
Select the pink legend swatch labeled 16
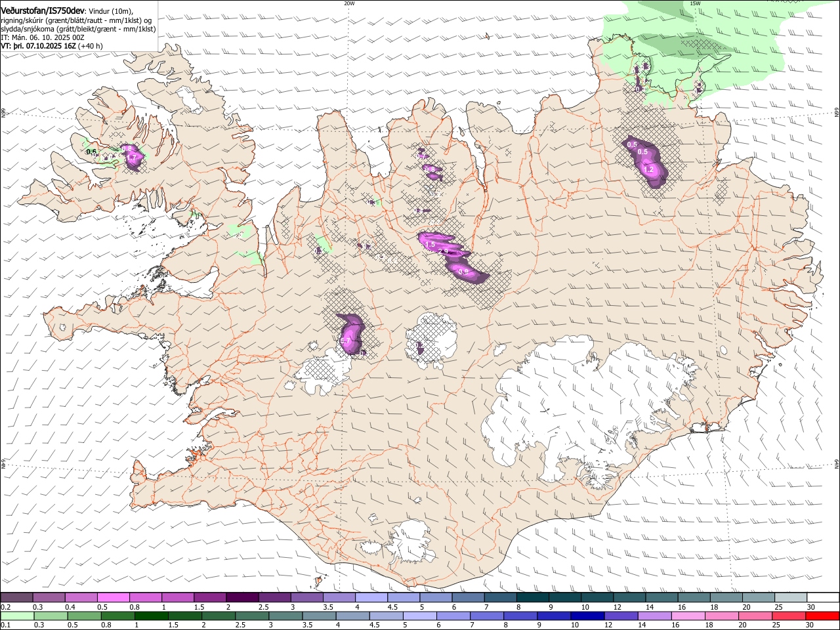click(x=688, y=616)
